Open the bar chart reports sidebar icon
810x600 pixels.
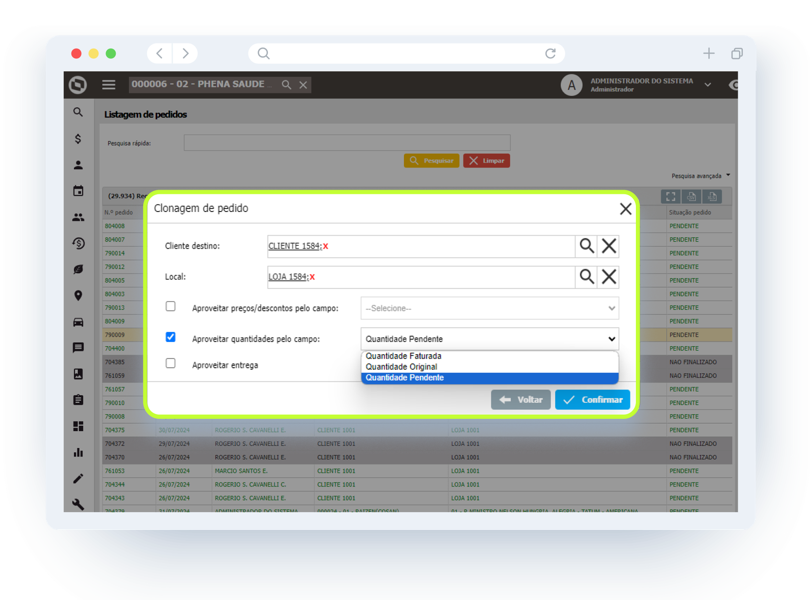78,452
